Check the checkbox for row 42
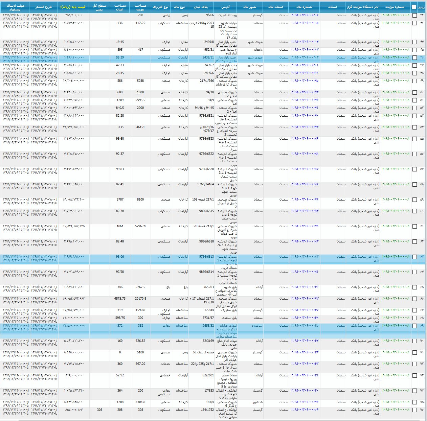This screenshot has width=427, height=421. pos(414,16)
